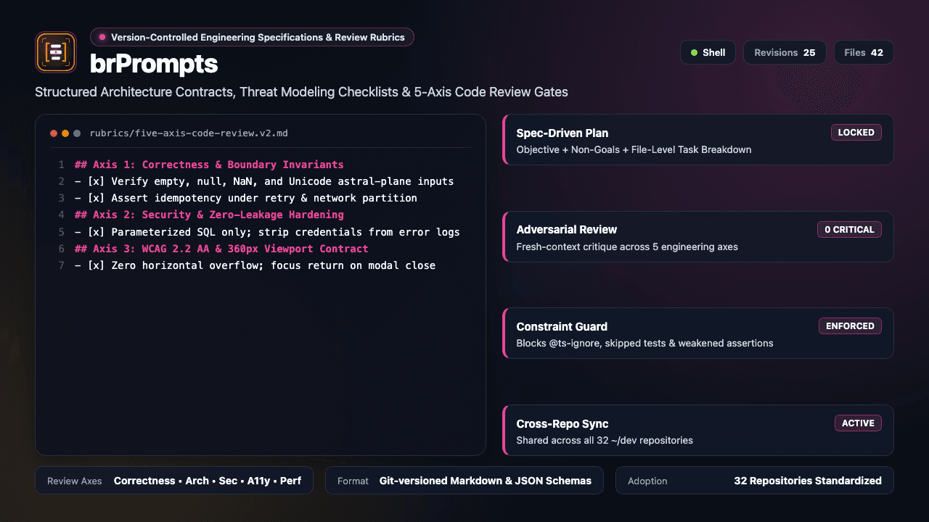Click text Objective + Non-Goals + File-Level Task Breakdown

634,150
